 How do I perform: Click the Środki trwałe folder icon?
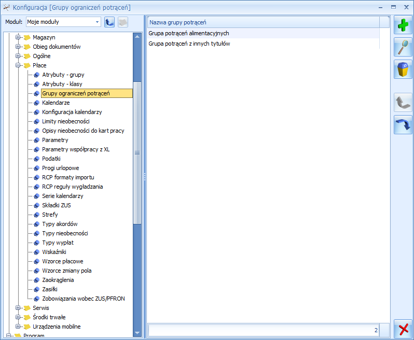pos(27,317)
